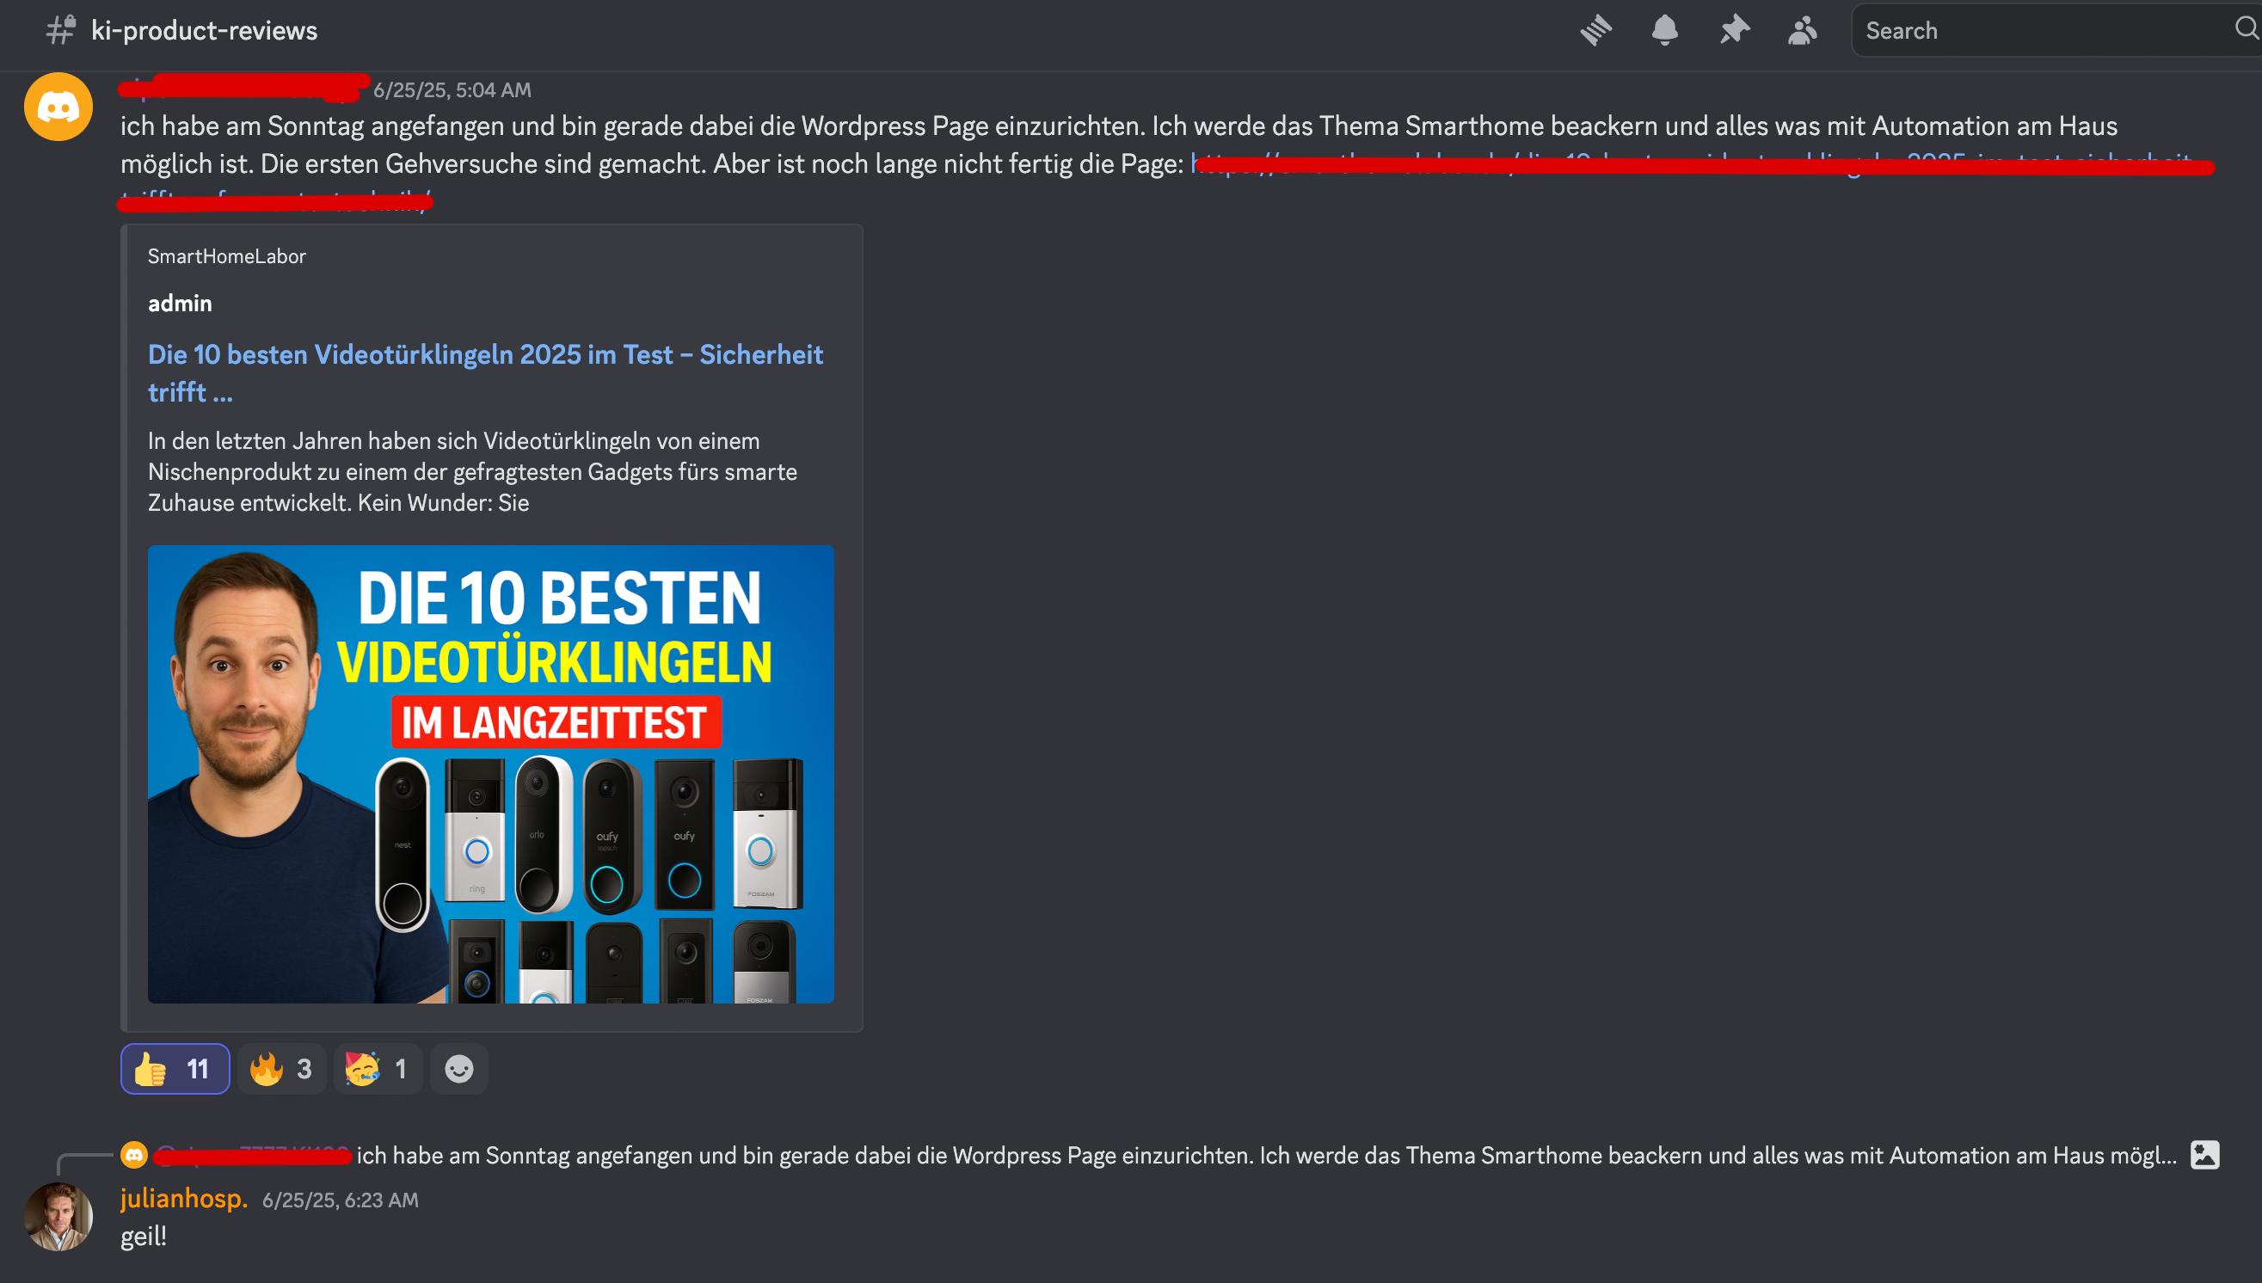The width and height of the screenshot is (2262, 1283).
Task: Click the admin author name in embed
Action: point(180,304)
